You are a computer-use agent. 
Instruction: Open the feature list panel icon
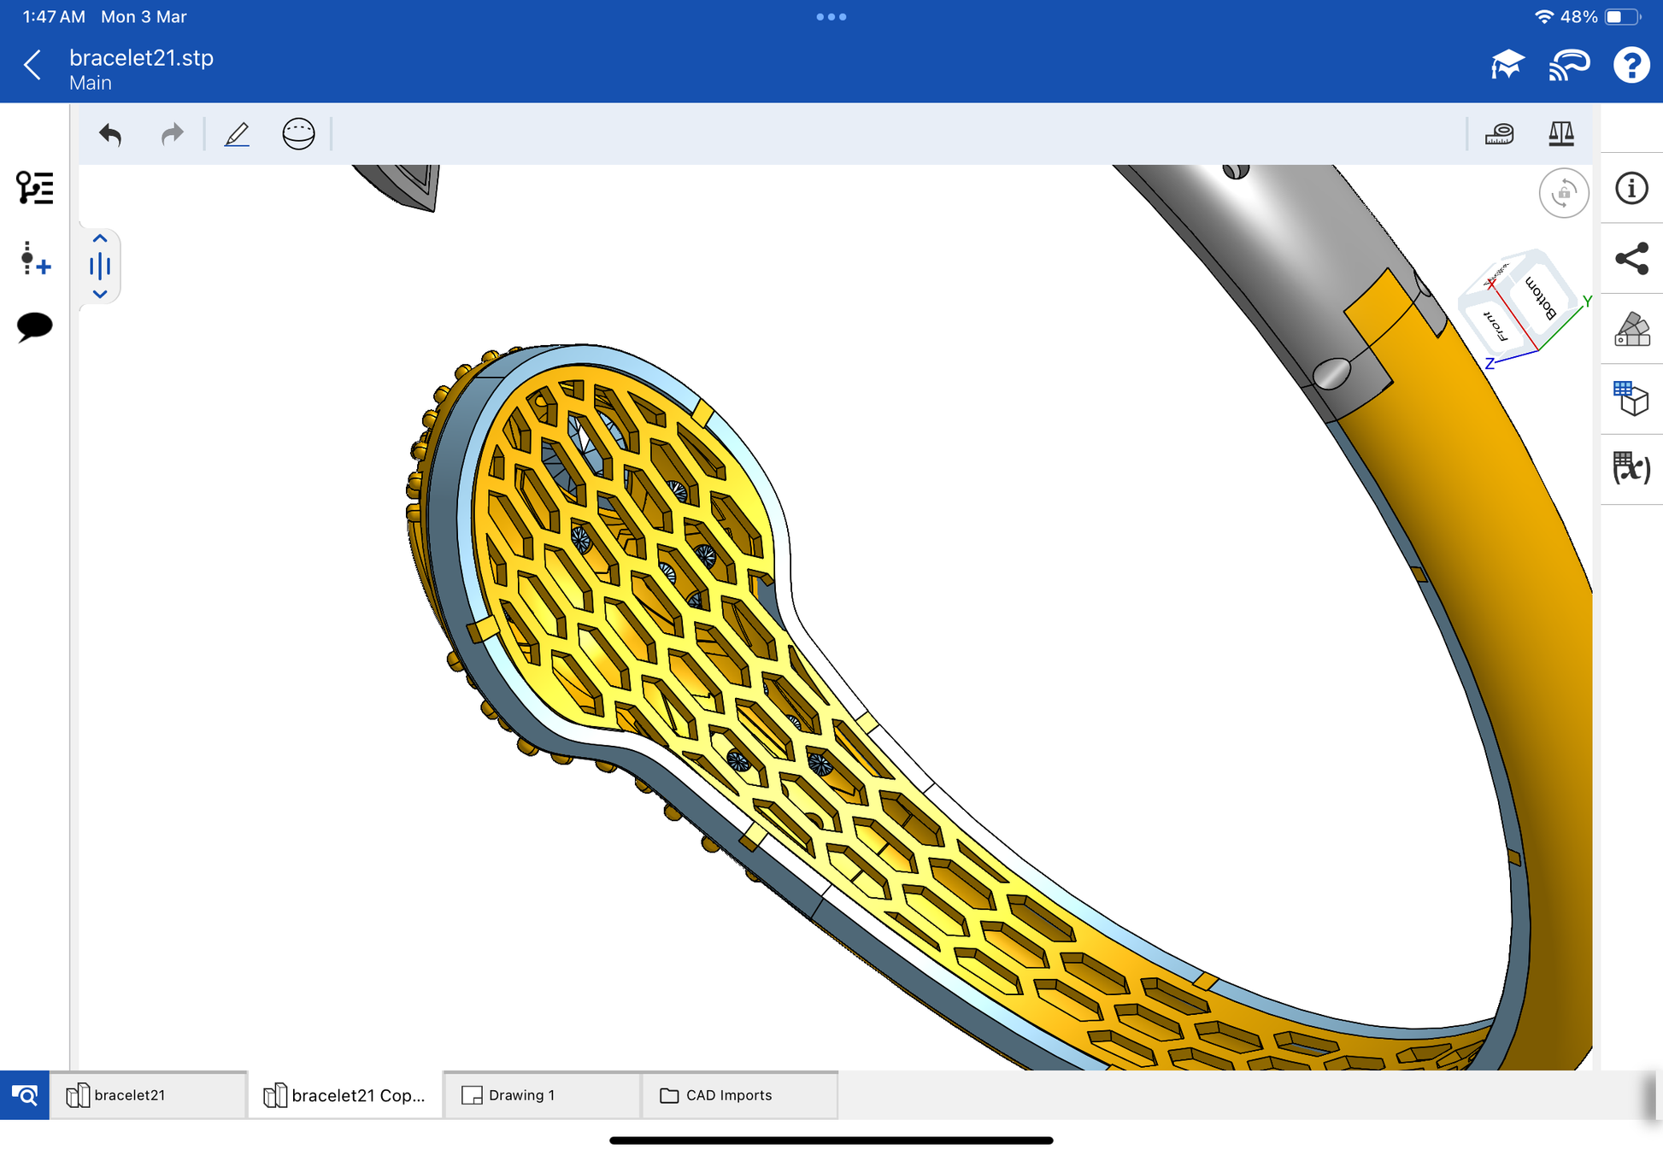click(34, 188)
